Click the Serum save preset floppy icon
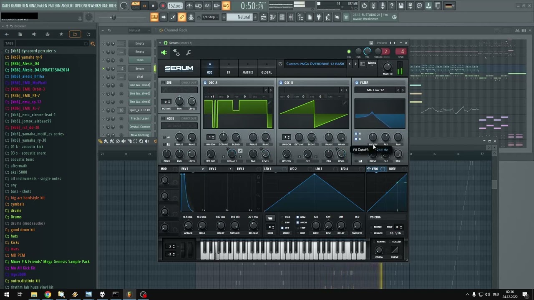Viewport: 534px width, 300px height. click(280, 64)
